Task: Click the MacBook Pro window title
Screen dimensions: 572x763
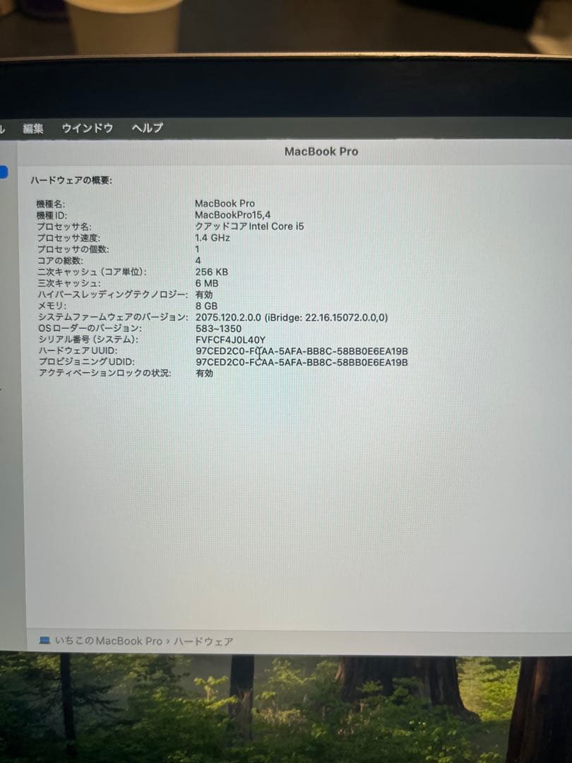Action: [x=321, y=151]
